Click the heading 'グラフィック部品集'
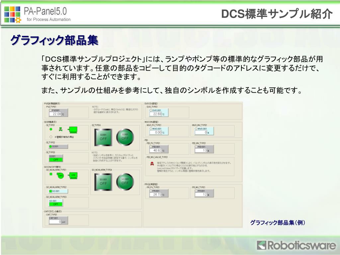Image resolution: width=340 pixels, height=255 pixels. coord(54,41)
